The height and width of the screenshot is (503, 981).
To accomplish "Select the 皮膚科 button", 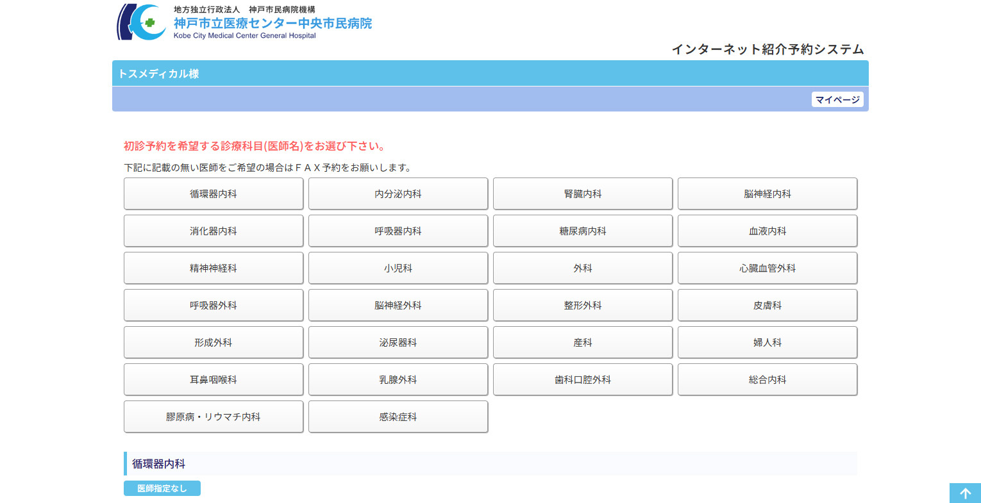I will tap(767, 305).
